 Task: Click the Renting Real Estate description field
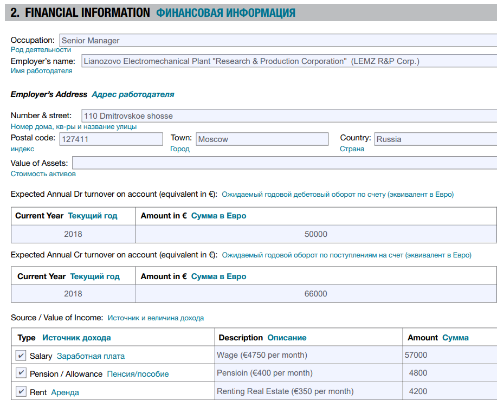pos(308,391)
